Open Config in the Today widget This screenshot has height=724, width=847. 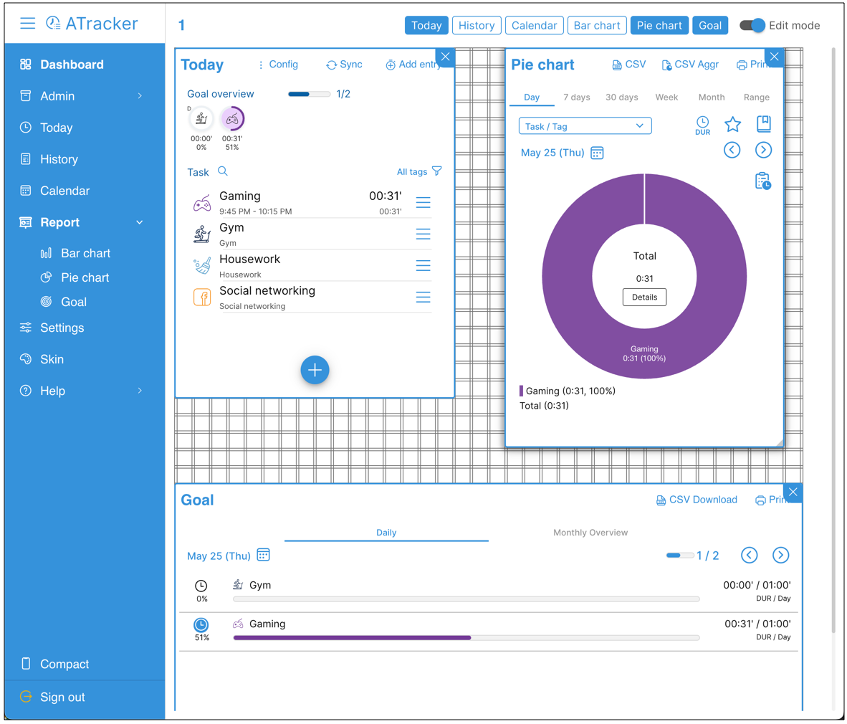[277, 65]
